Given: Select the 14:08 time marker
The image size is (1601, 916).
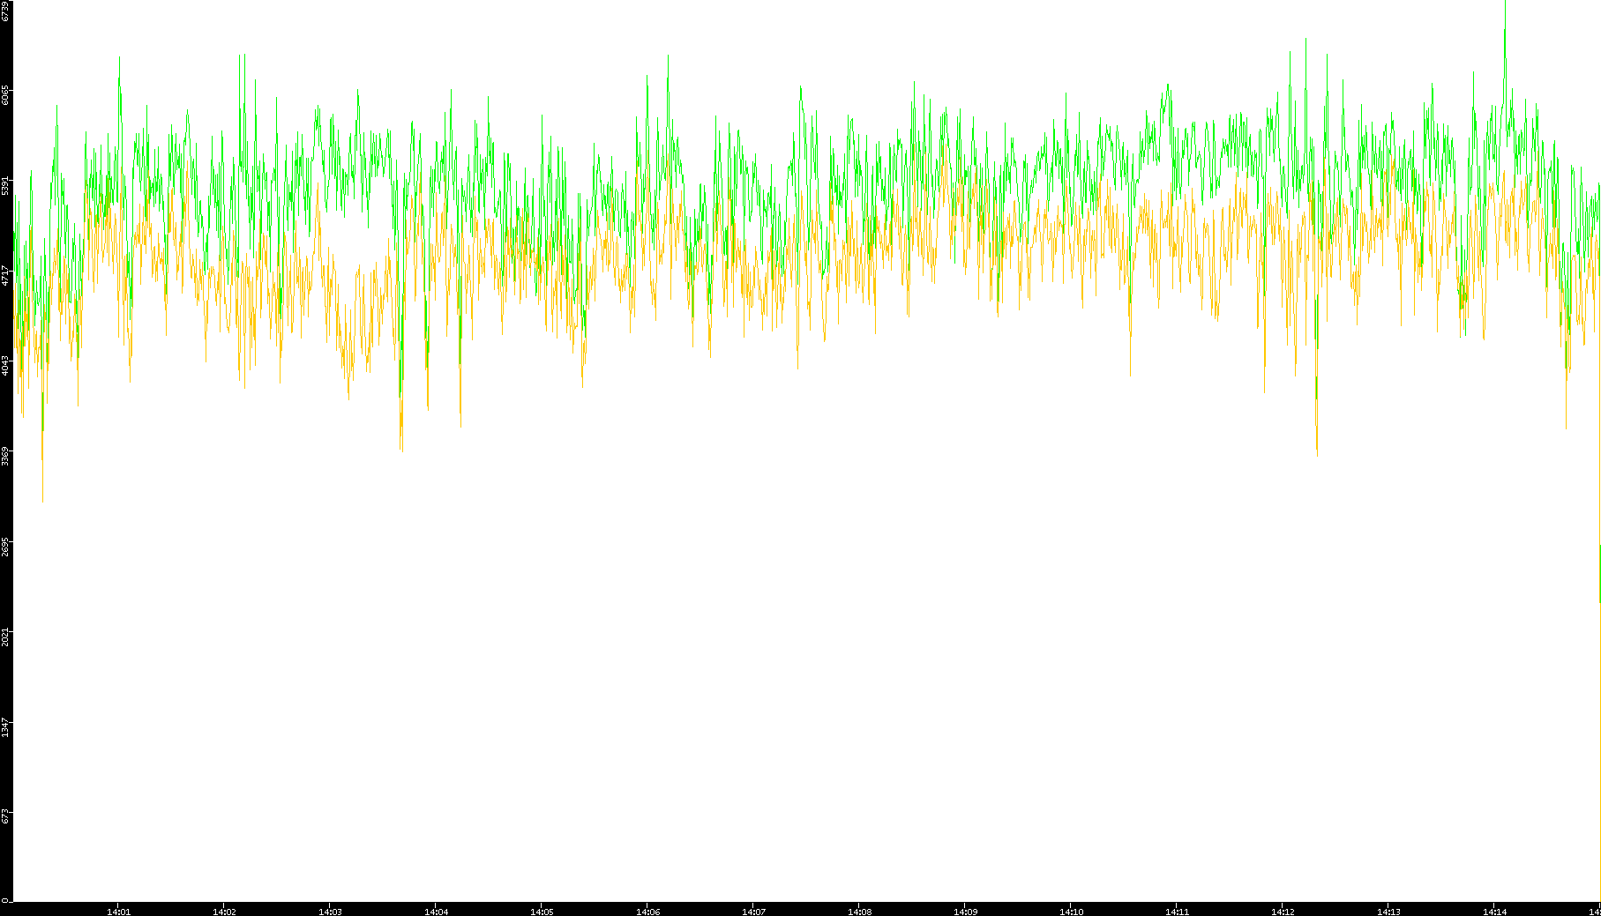Looking at the screenshot, I should pyautogui.click(x=859, y=912).
